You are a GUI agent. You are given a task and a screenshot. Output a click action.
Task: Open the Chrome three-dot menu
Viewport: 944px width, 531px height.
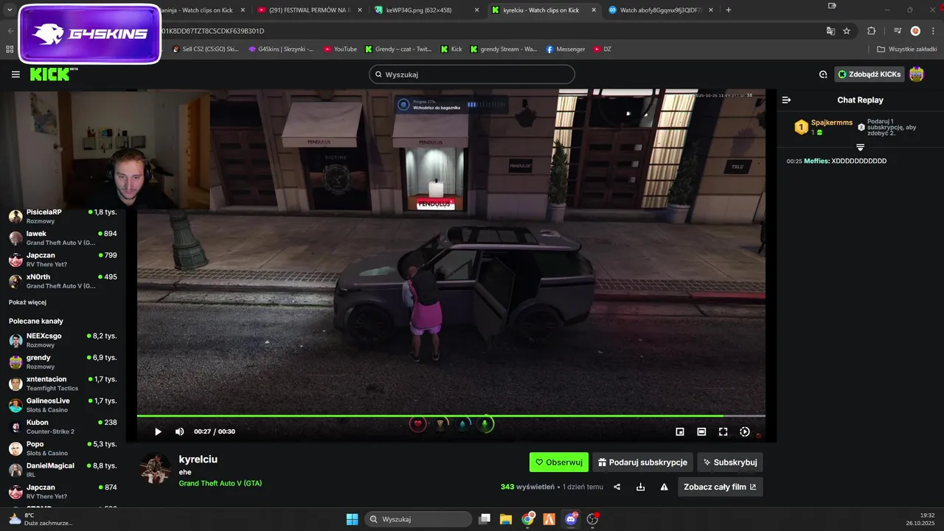point(933,31)
